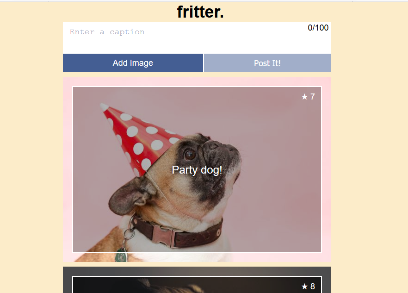
Task: Open the dark second post image
Action: pyautogui.click(x=197, y=284)
